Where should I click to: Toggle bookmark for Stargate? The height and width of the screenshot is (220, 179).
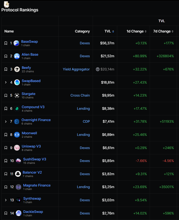6,95
